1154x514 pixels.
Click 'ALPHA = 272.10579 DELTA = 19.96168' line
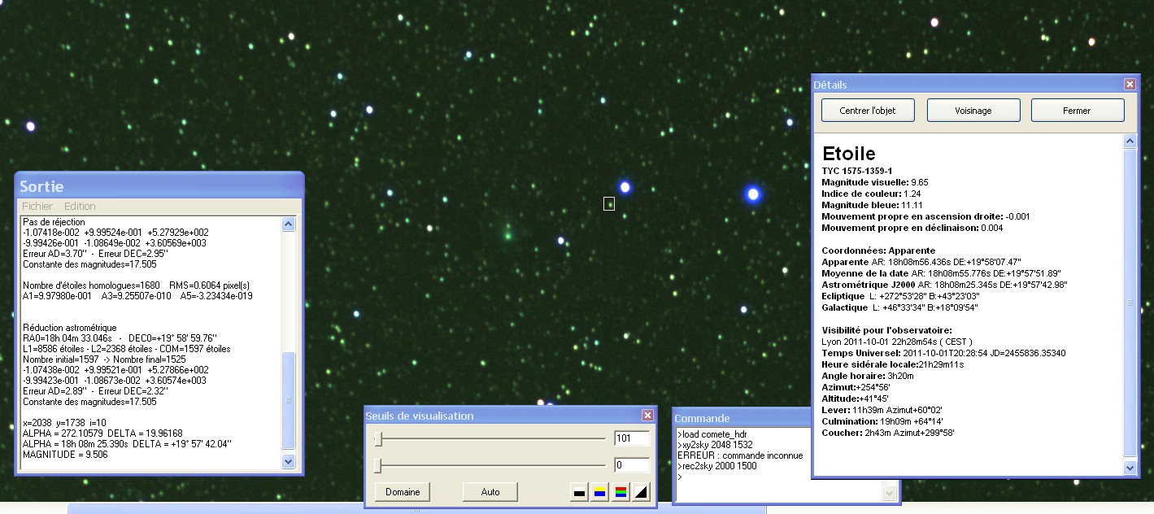pyautogui.click(x=102, y=433)
